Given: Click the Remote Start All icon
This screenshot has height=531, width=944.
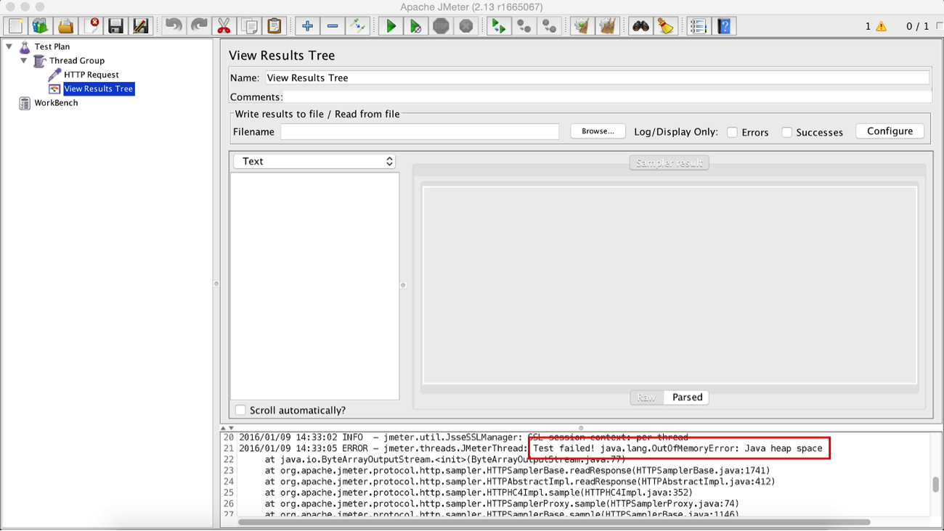Looking at the screenshot, I should click(x=499, y=27).
